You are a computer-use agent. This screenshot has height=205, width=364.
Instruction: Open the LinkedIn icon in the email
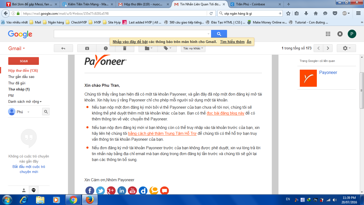(122, 191)
